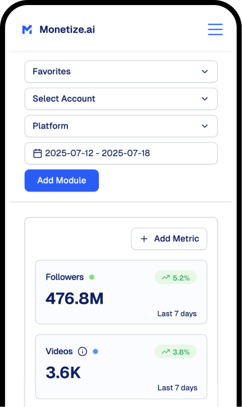Image resolution: width=242 pixels, height=407 pixels.
Task: Click the Platform dropdown chevron arrow
Action: pyautogui.click(x=205, y=126)
